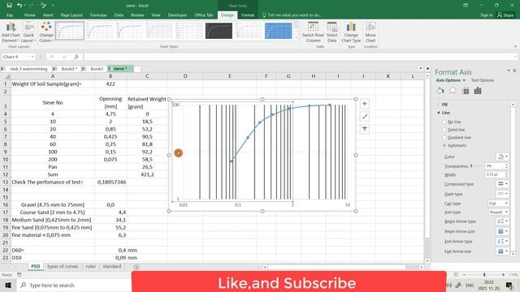Image resolution: width=520 pixels, height=292 pixels.
Task: Click the Windows taskbar search box
Action: coord(74,285)
